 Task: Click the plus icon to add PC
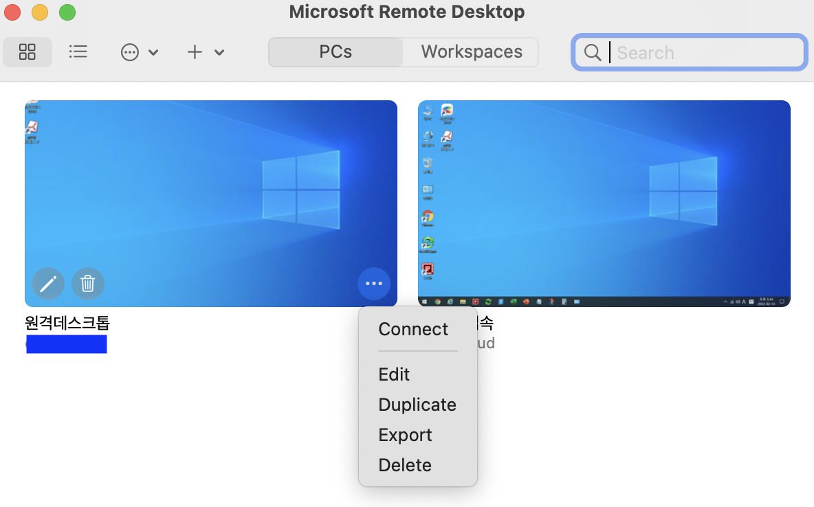tap(195, 52)
